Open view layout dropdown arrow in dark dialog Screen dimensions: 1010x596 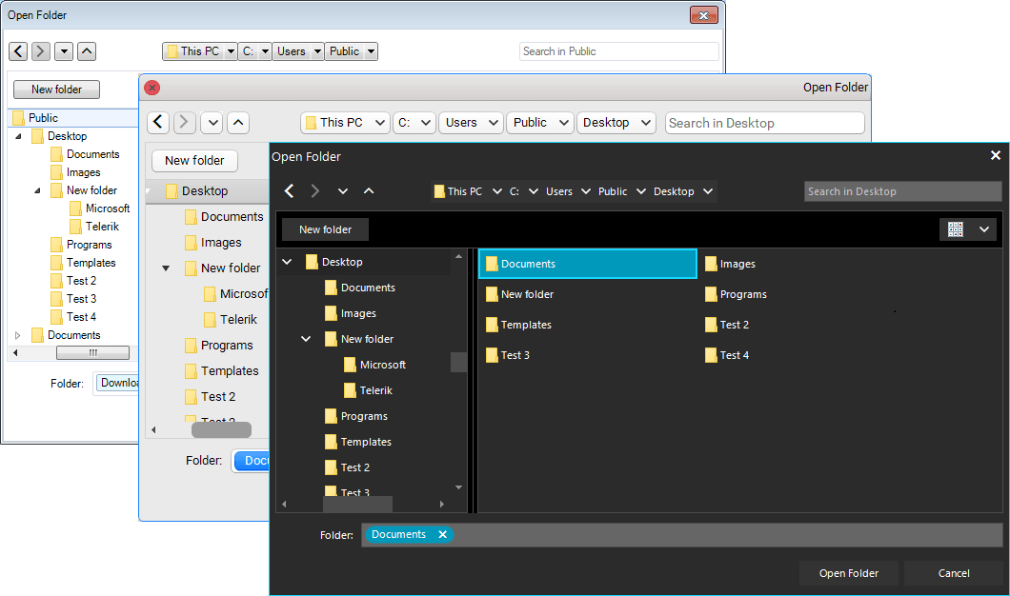point(984,229)
